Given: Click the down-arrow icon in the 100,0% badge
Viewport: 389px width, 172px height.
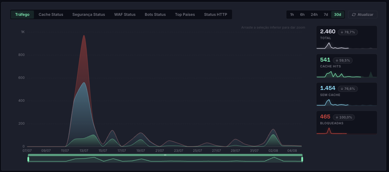Looking at the screenshot, I should (x=336, y=117).
